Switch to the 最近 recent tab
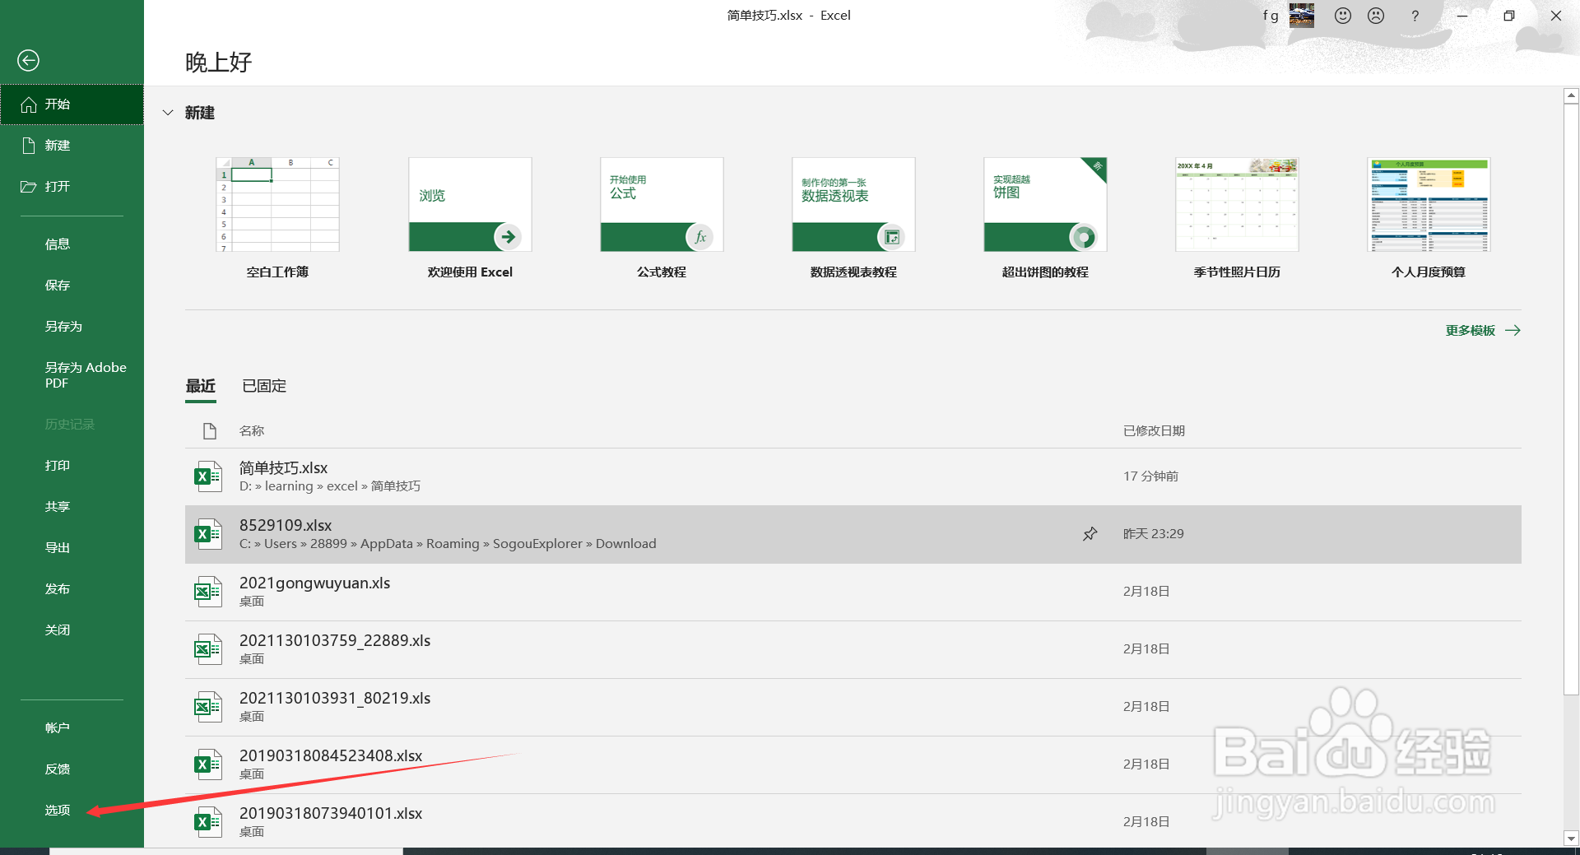This screenshot has width=1580, height=855. pos(201,386)
